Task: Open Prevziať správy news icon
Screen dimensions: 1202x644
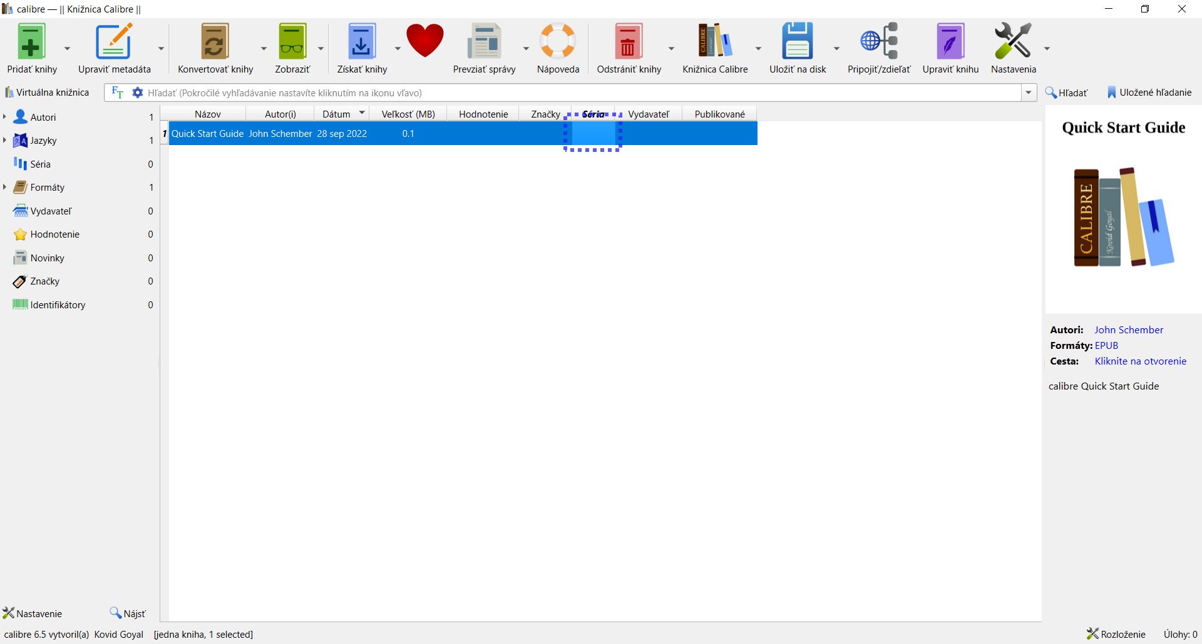Action: tap(484, 42)
